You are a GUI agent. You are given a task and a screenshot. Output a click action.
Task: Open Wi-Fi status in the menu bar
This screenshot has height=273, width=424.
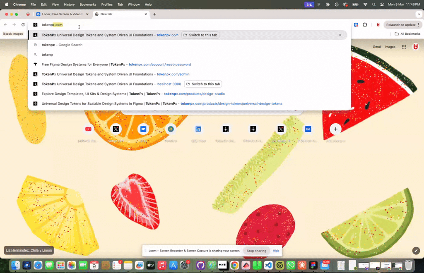pos(365,4)
